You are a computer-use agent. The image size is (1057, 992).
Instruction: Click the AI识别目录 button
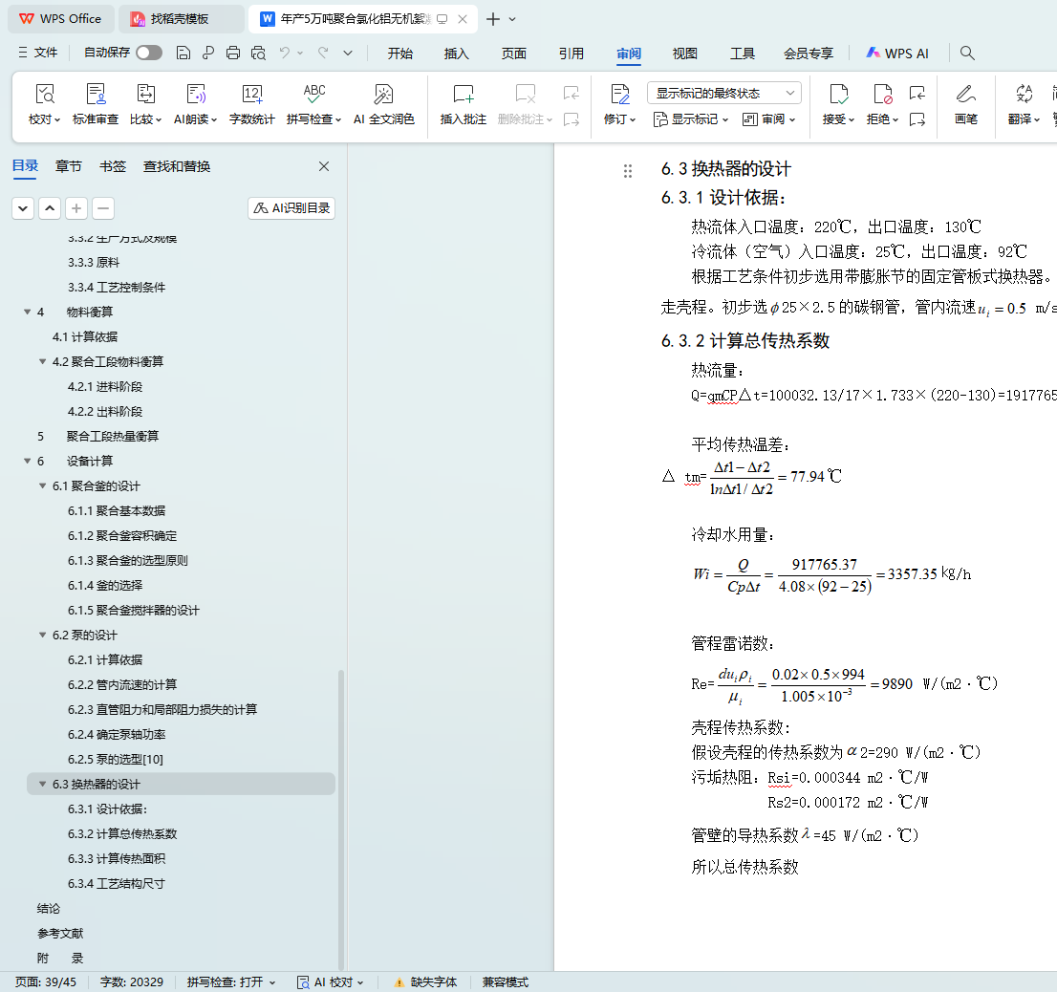tap(291, 208)
